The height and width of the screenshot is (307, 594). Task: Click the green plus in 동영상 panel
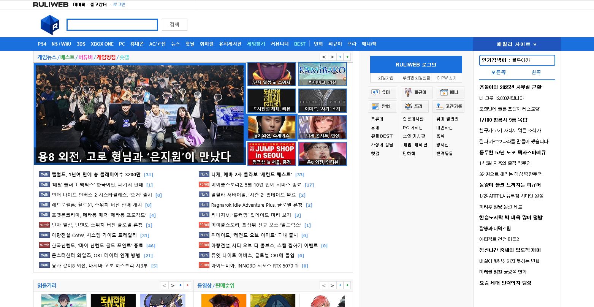click(347, 285)
